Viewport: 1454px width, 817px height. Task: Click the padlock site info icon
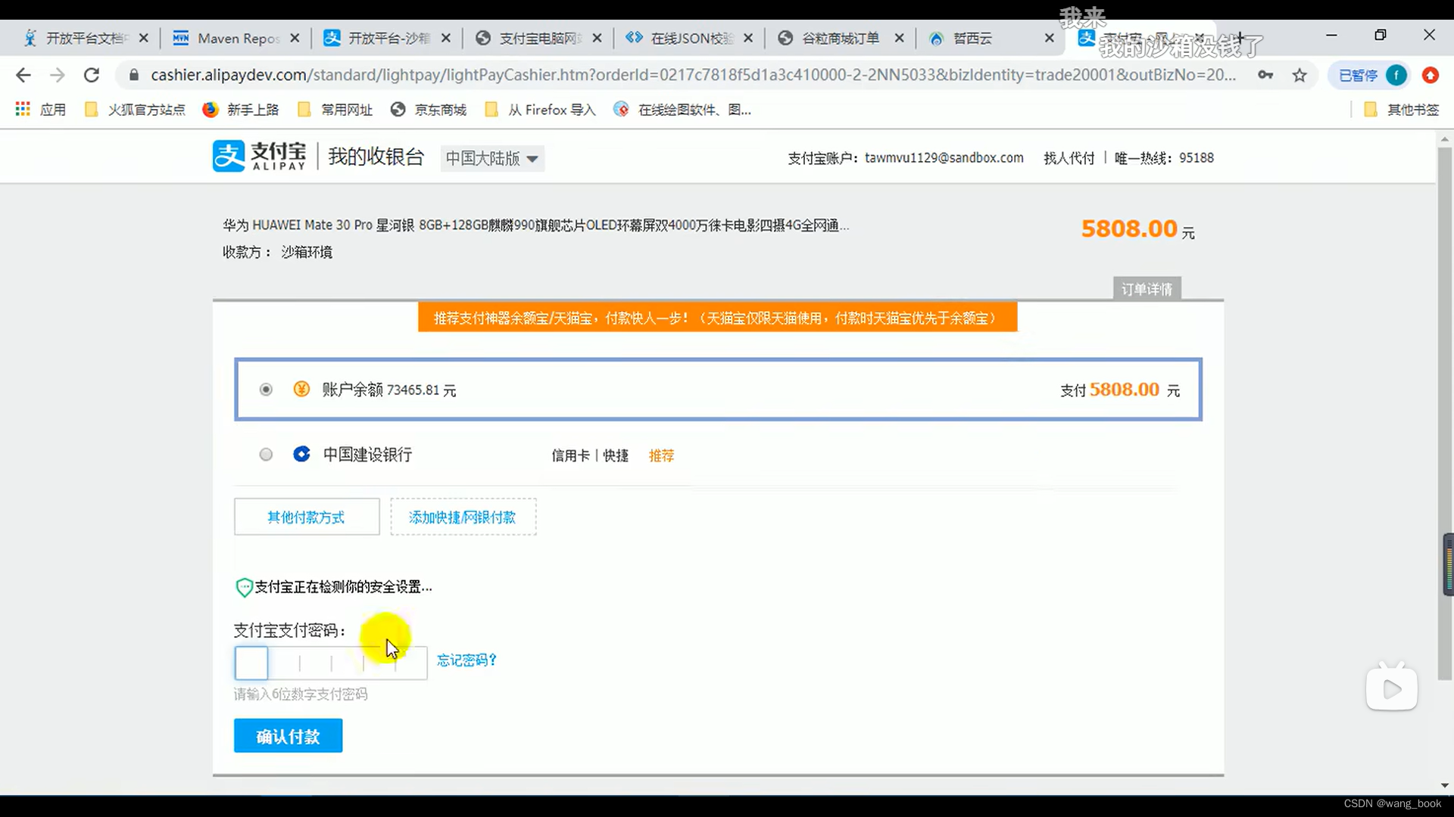pos(134,75)
